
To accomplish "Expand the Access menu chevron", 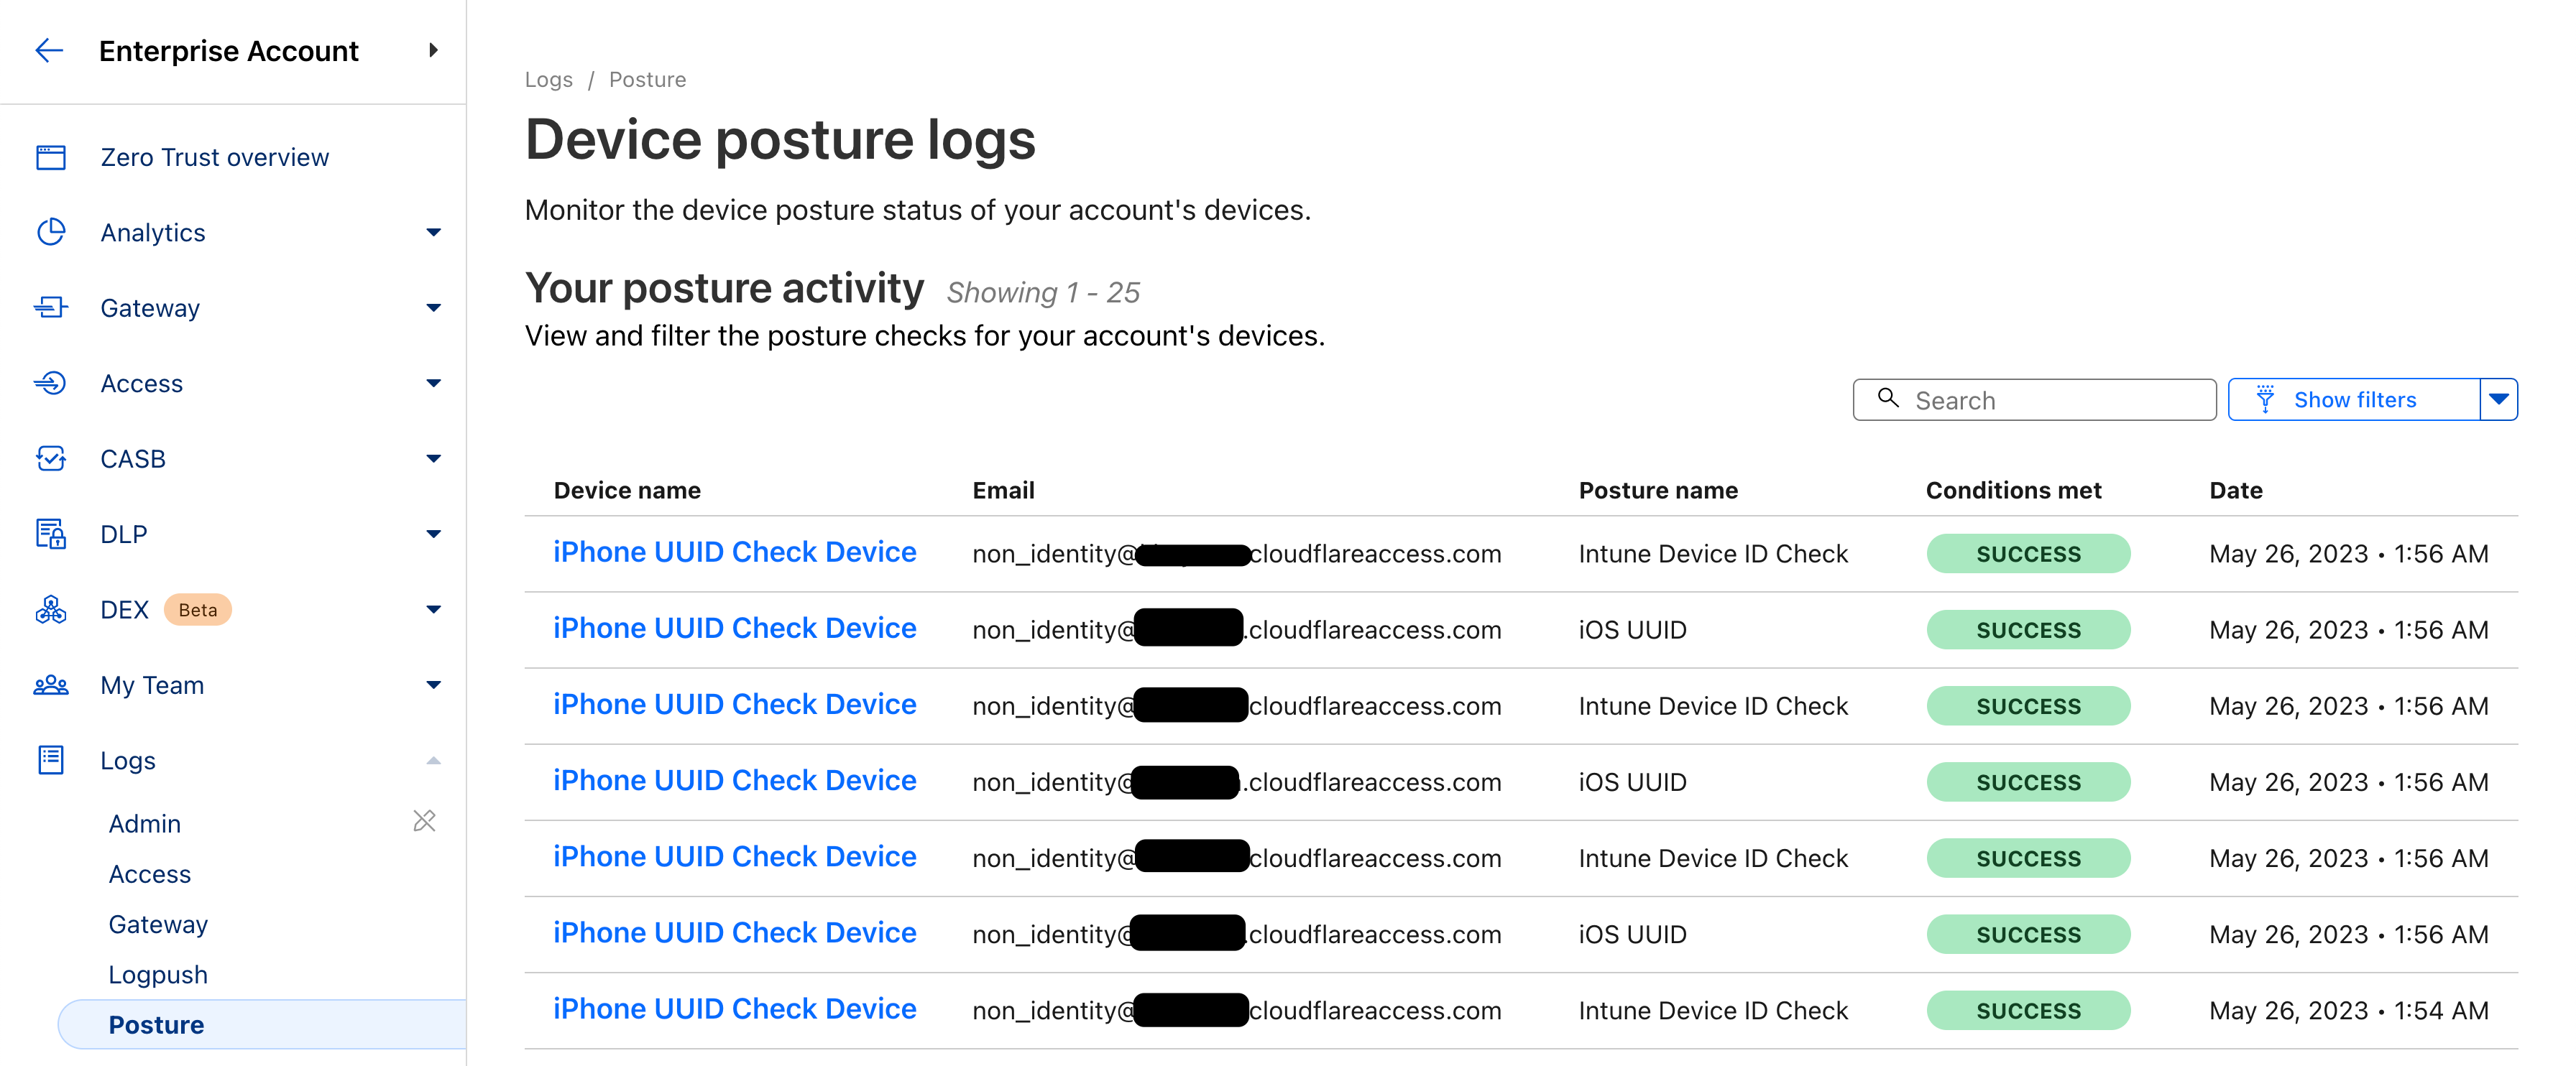I will [433, 384].
